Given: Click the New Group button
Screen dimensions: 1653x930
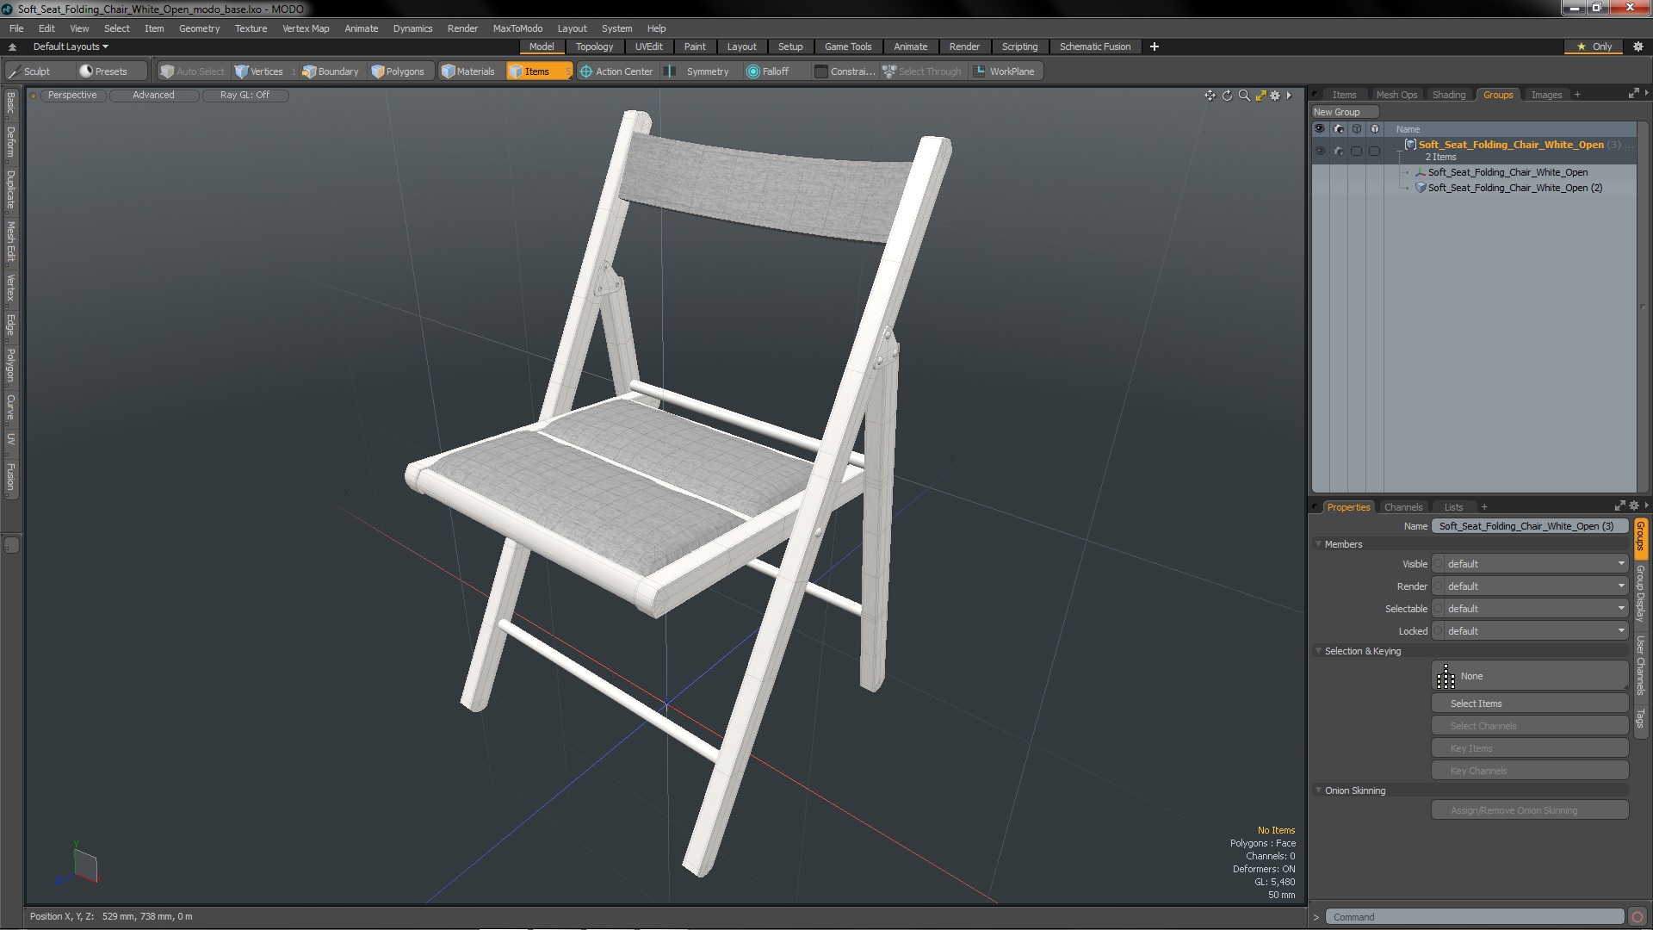Looking at the screenshot, I should tap(1337, 112).
